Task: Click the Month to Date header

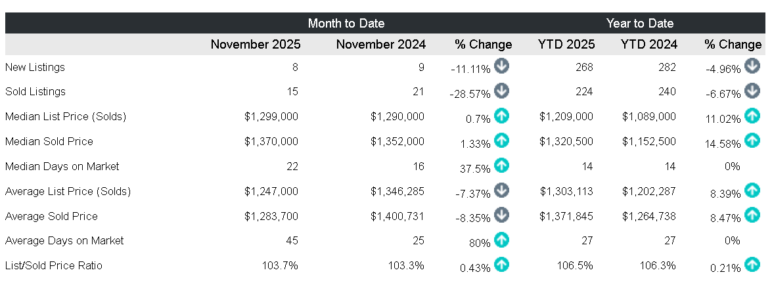Action: (346, 23)
